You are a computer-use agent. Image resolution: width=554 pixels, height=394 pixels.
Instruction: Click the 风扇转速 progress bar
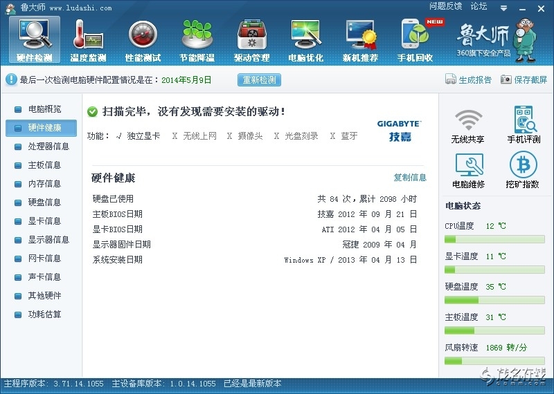(494, 361)
